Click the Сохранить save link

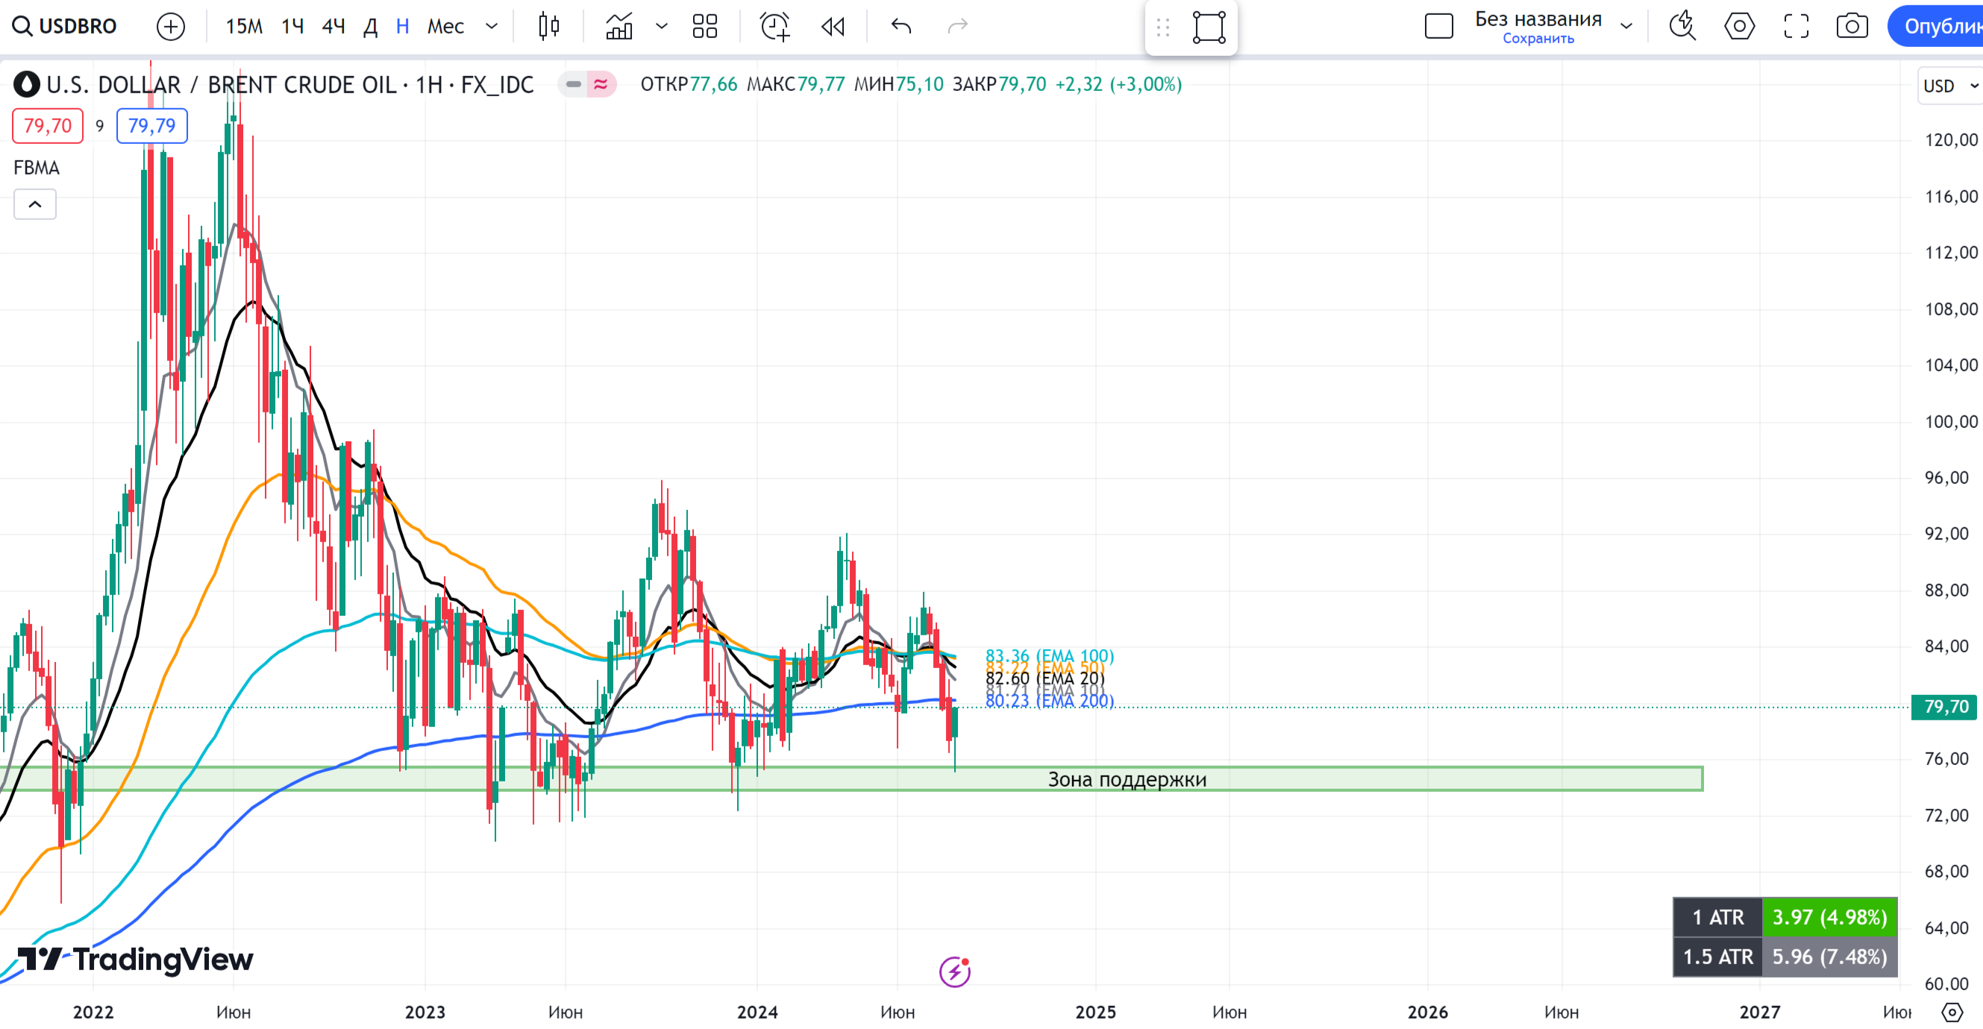point(1538,39)
